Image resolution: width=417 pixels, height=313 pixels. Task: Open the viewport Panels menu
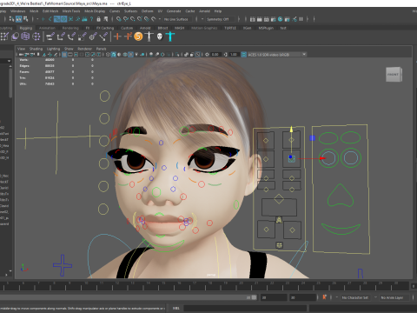coord(101,49)
